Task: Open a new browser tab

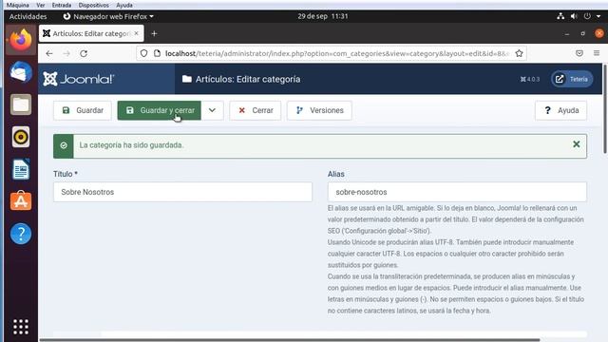Action: point(154,34)
